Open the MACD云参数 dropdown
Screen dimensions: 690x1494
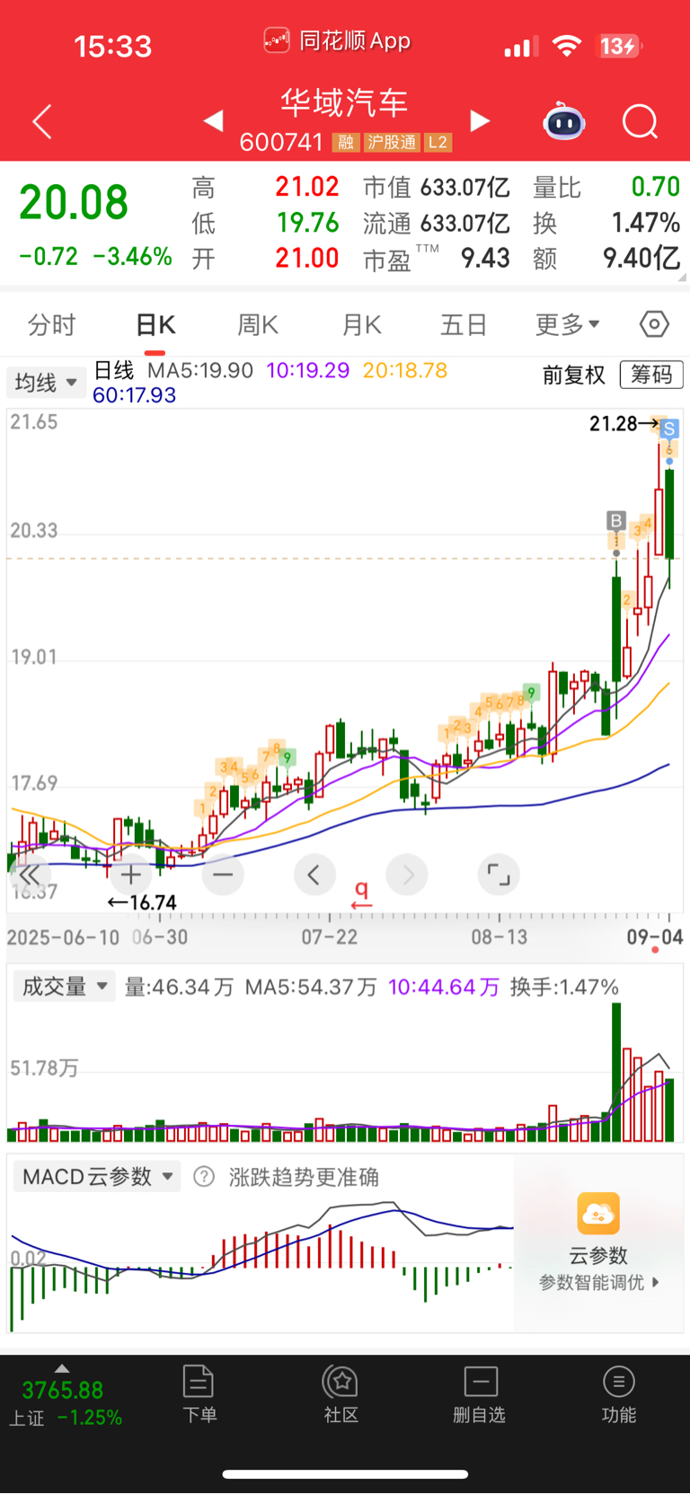click(97, 1177)
